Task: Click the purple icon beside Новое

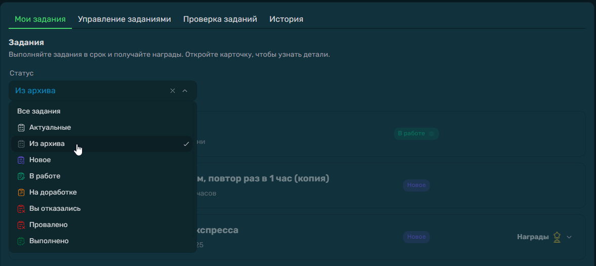Action: 21,160
